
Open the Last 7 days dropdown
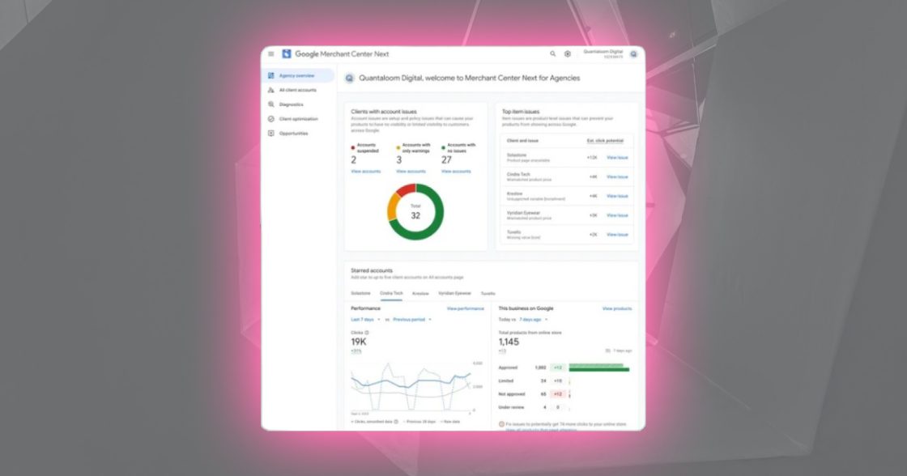click(363, 319)
